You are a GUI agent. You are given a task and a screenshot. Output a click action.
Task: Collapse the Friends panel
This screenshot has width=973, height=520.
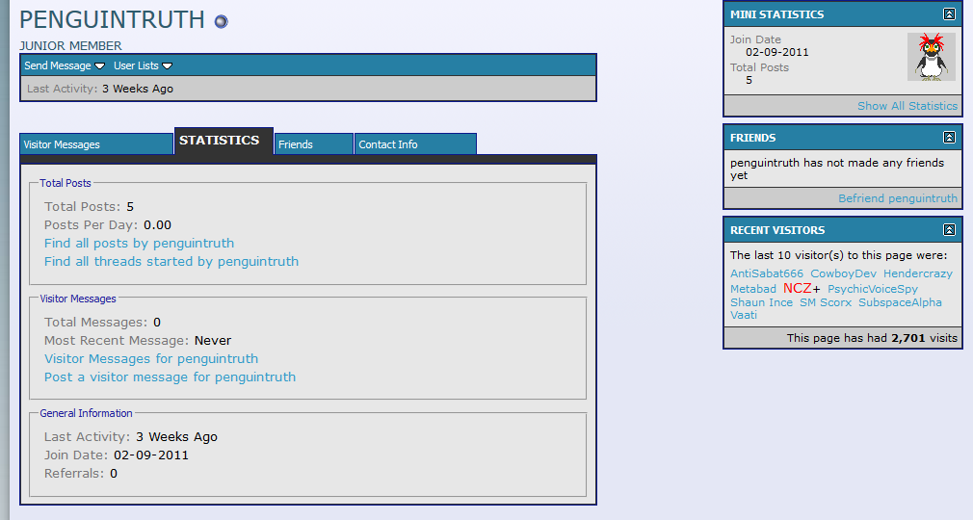pyautogui.click(x=949, y=138)
